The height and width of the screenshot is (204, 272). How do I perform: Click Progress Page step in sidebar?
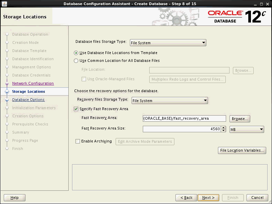25,140
